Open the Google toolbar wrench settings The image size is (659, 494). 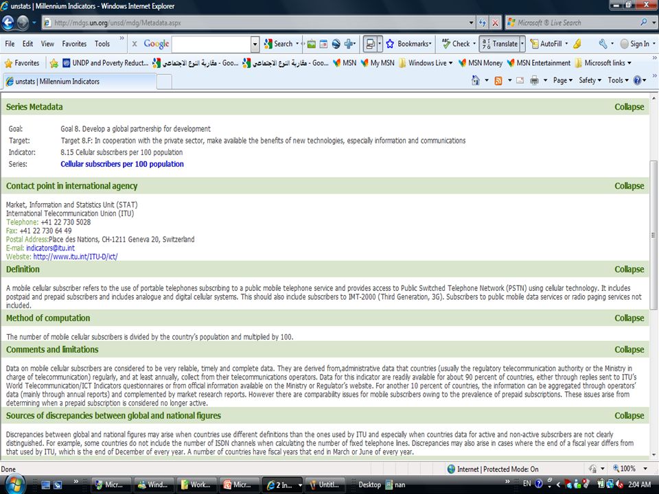pos(603,44)
